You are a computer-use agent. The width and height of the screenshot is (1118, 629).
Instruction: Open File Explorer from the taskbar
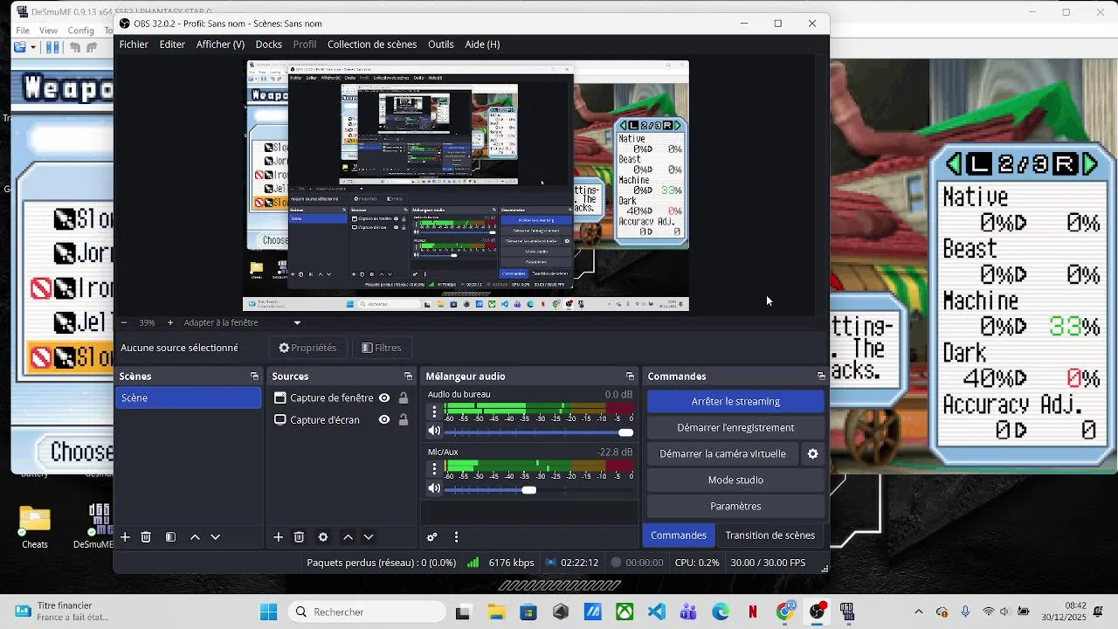tap(496, 612)
